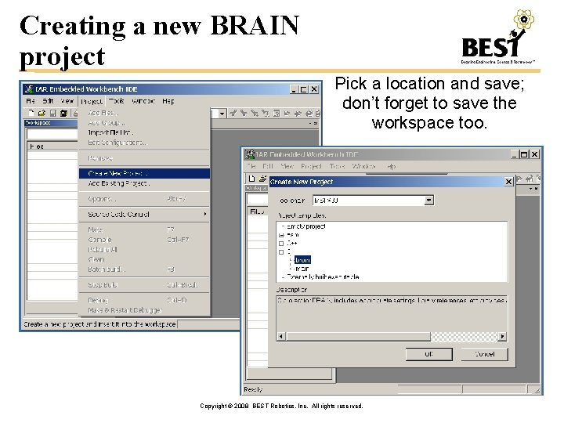Click the IAR app icon in the first window's title bar

[x=29, y=89]
